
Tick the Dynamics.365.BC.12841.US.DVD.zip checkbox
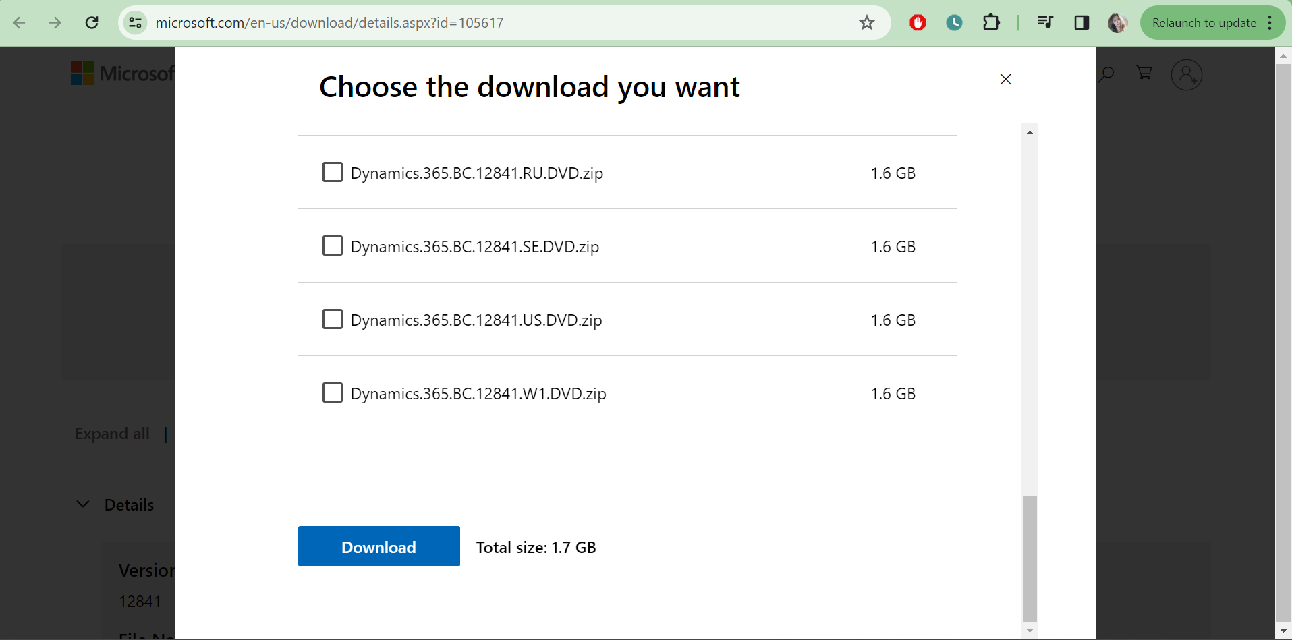pos(333,319)
